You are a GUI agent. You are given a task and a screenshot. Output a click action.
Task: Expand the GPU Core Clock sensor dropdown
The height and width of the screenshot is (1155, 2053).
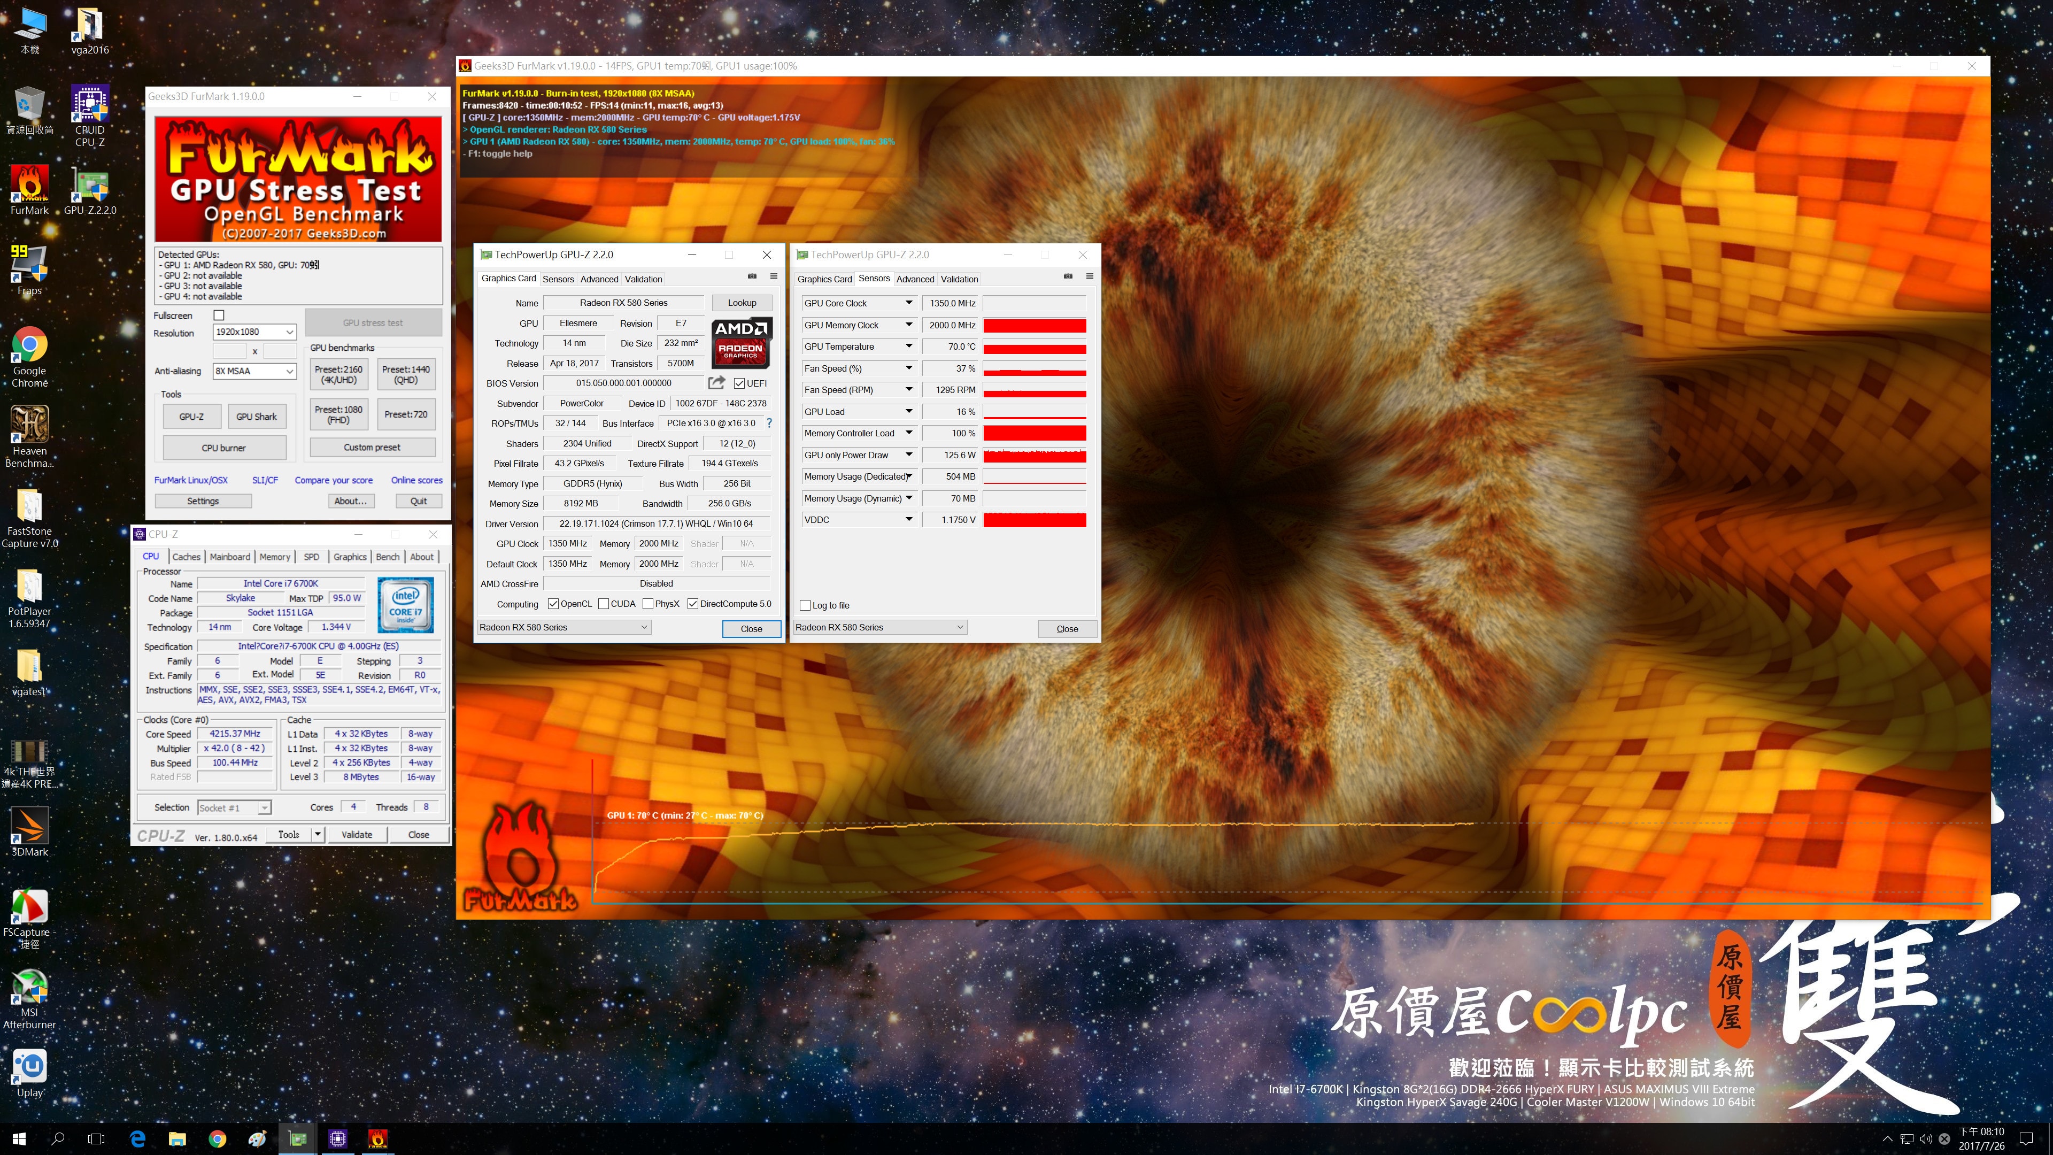[908, 304]
